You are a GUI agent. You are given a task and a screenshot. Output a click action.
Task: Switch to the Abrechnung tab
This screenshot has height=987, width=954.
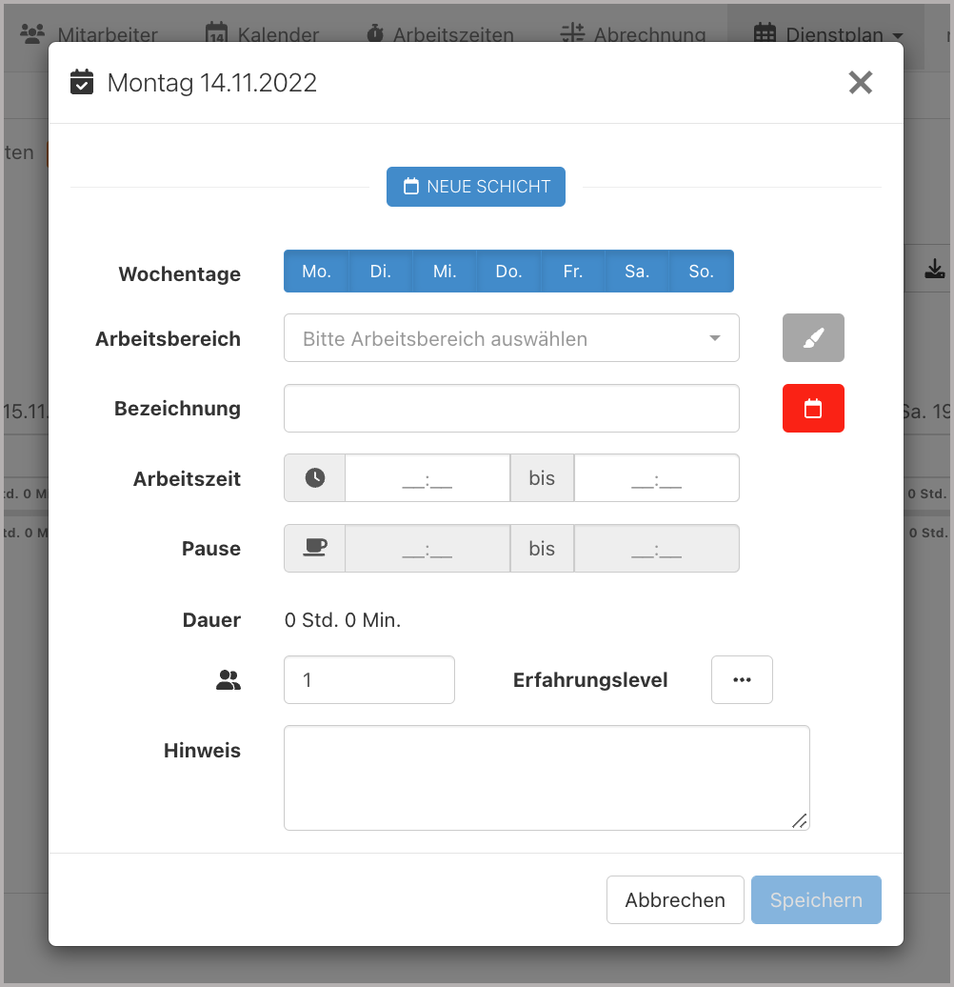click(633, 35)
